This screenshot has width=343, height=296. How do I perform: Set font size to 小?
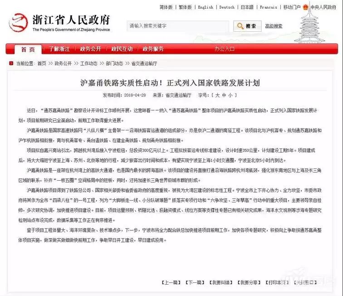230,95
